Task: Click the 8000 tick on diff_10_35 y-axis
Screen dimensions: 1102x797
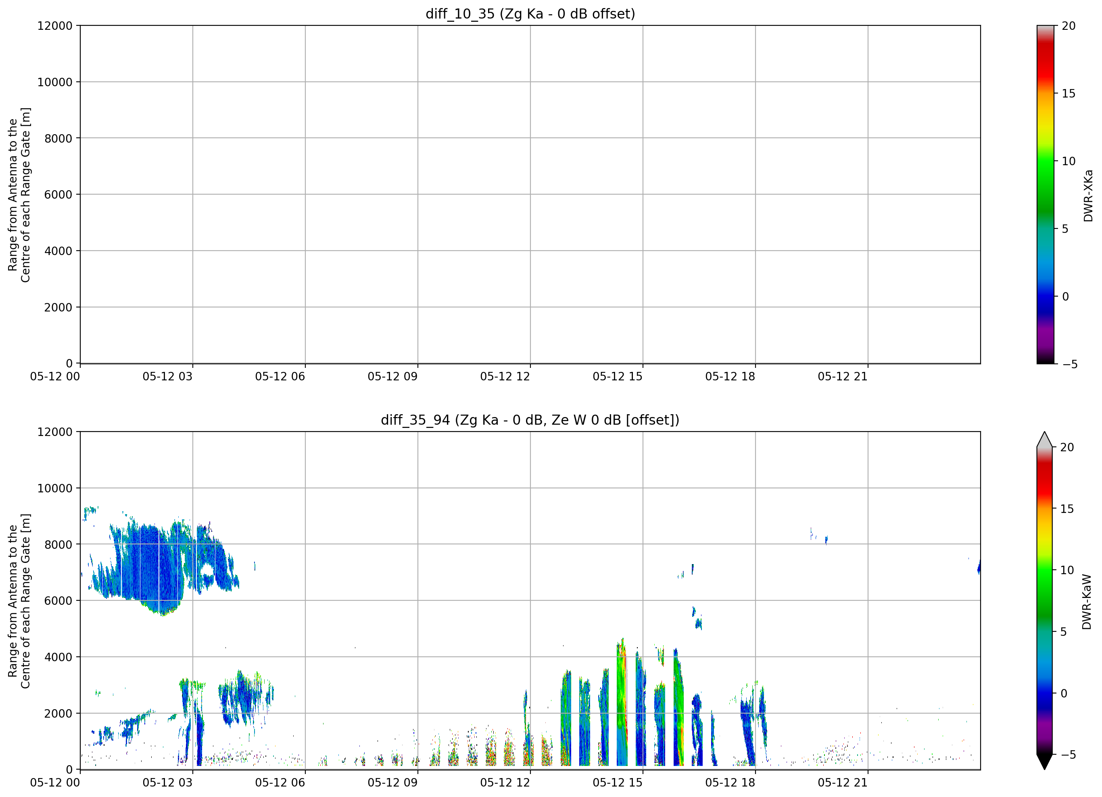Action: click(58, 138)
